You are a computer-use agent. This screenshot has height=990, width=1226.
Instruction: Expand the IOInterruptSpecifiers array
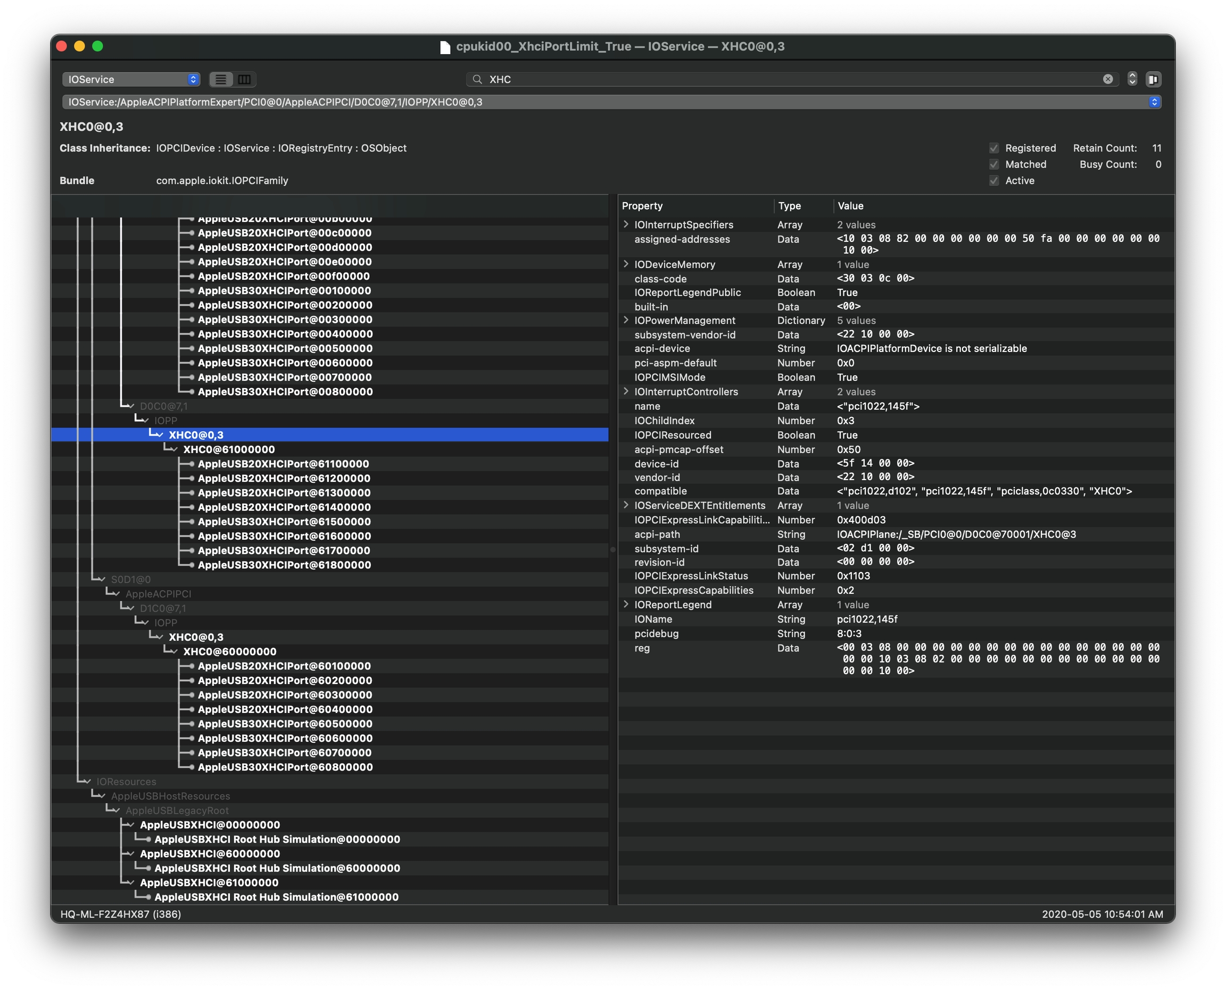pos(626,224)
